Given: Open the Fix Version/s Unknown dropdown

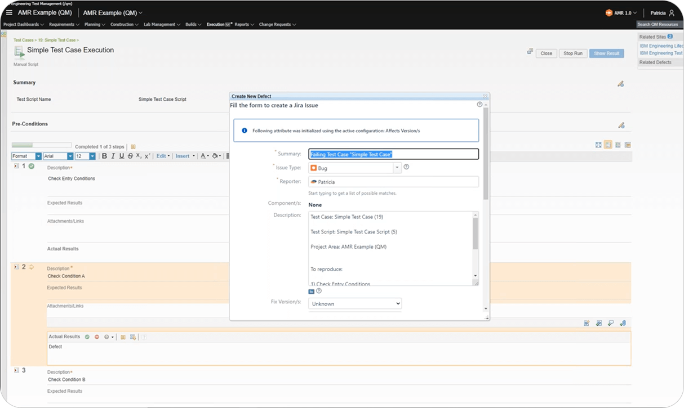Looking at the screenshot, I should pyautogui.click(x=355, y=304).
